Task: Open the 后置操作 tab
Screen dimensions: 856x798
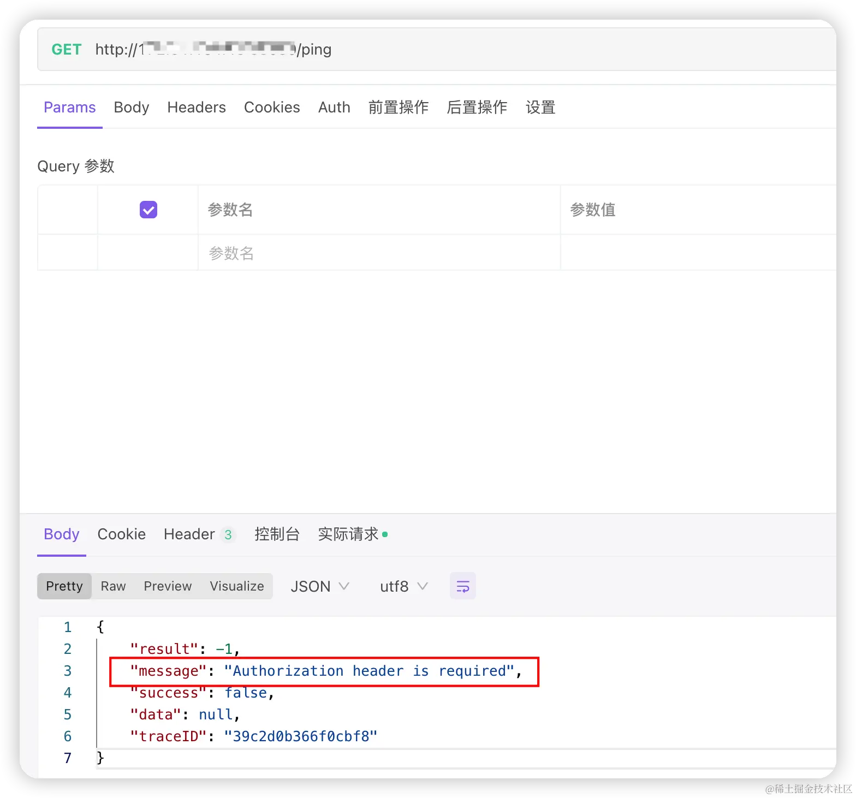Action: 477,108
